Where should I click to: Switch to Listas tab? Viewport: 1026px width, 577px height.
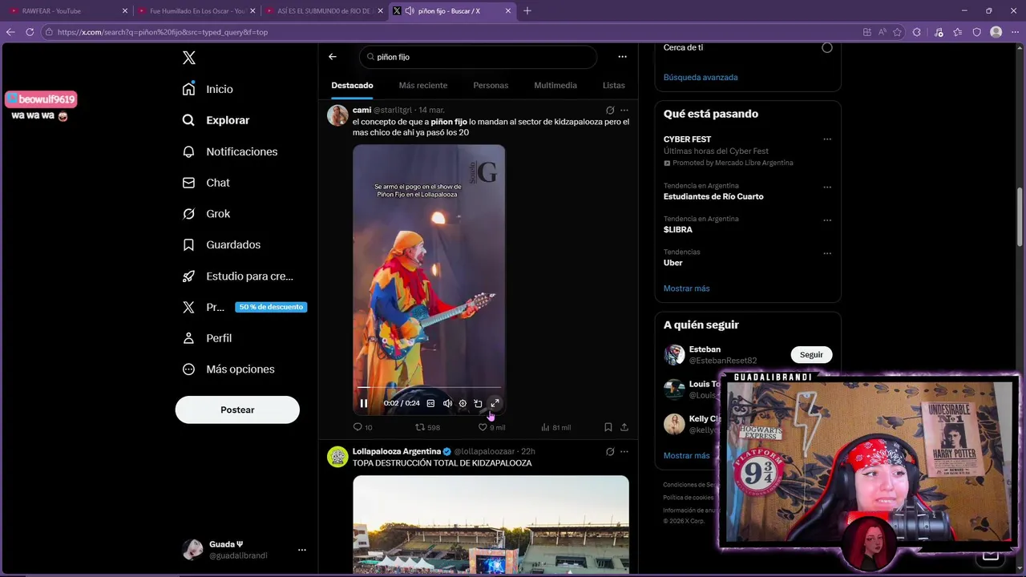[x=614, y=86]
